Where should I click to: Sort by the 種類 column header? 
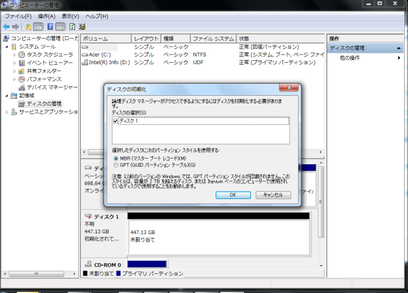[x=175, y=39]
